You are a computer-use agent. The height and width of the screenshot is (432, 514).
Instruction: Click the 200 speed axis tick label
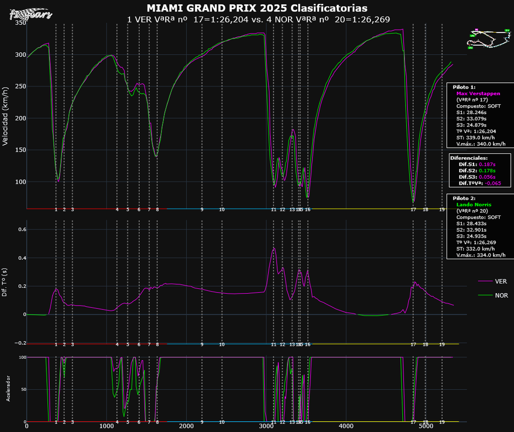click(x=20, y=118)
